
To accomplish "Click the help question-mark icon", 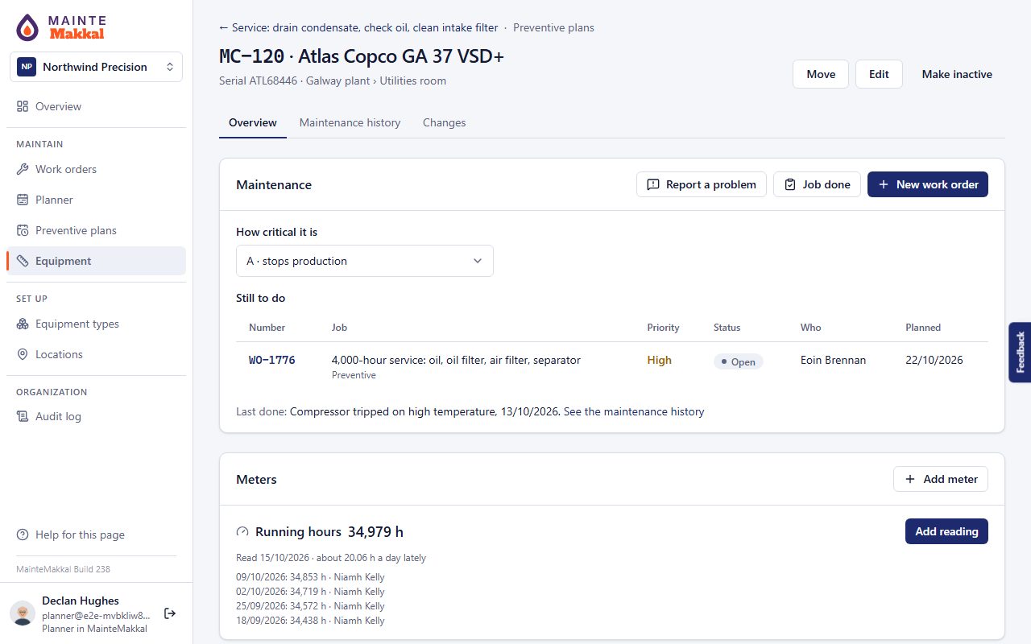I will point(23,535).
